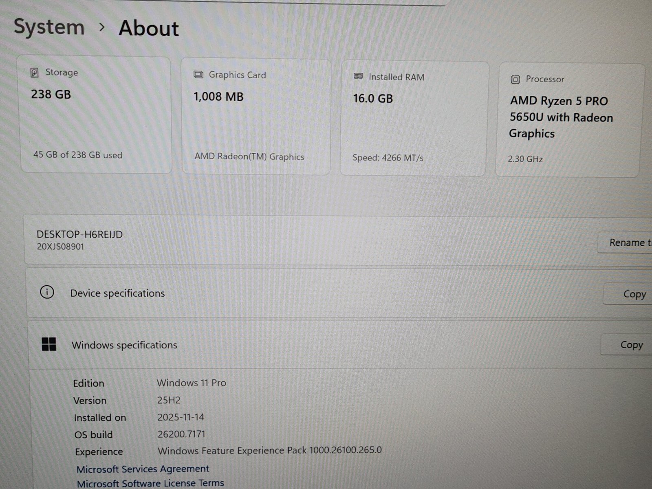Click the Storage disk icon
This screenshot has width=652, height=489.
[35, 73]
